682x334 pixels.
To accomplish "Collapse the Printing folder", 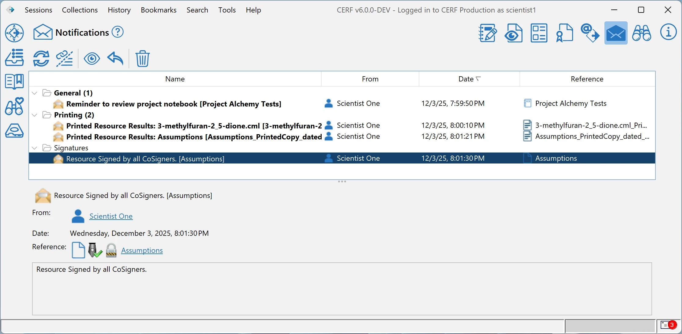I will click(35, 115).
